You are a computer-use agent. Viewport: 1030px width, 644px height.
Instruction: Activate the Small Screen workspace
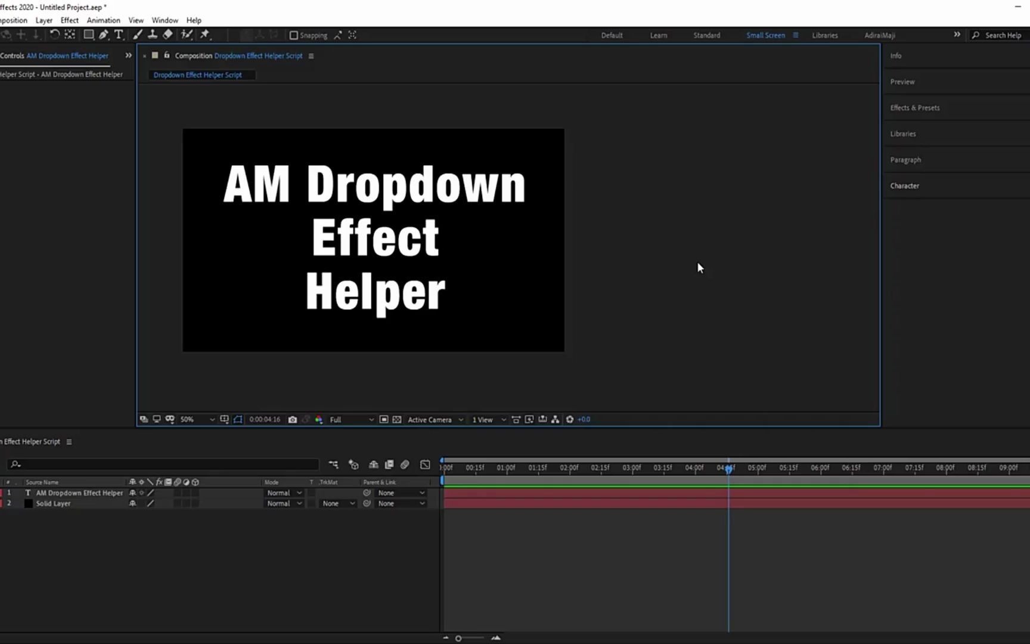[765, 35]
